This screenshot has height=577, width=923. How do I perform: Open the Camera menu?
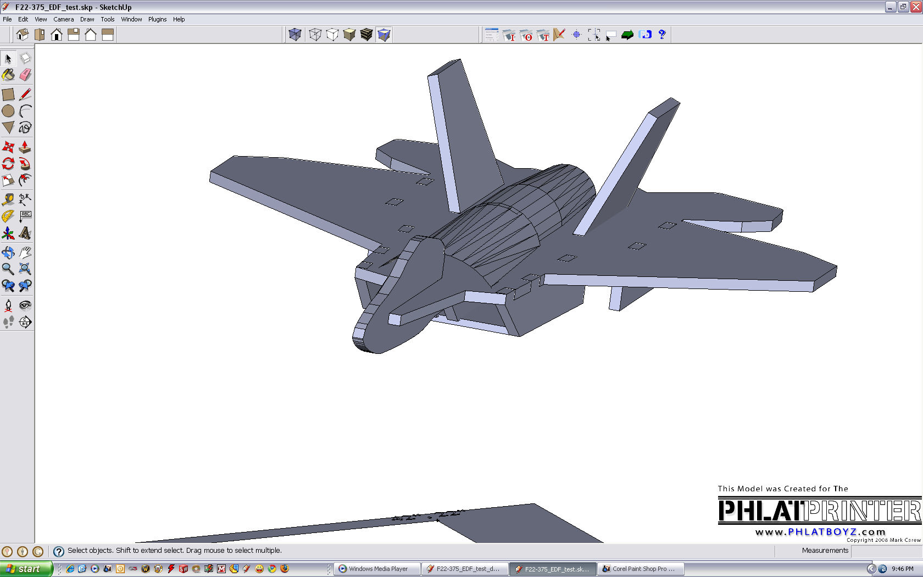tap(63, 19)
